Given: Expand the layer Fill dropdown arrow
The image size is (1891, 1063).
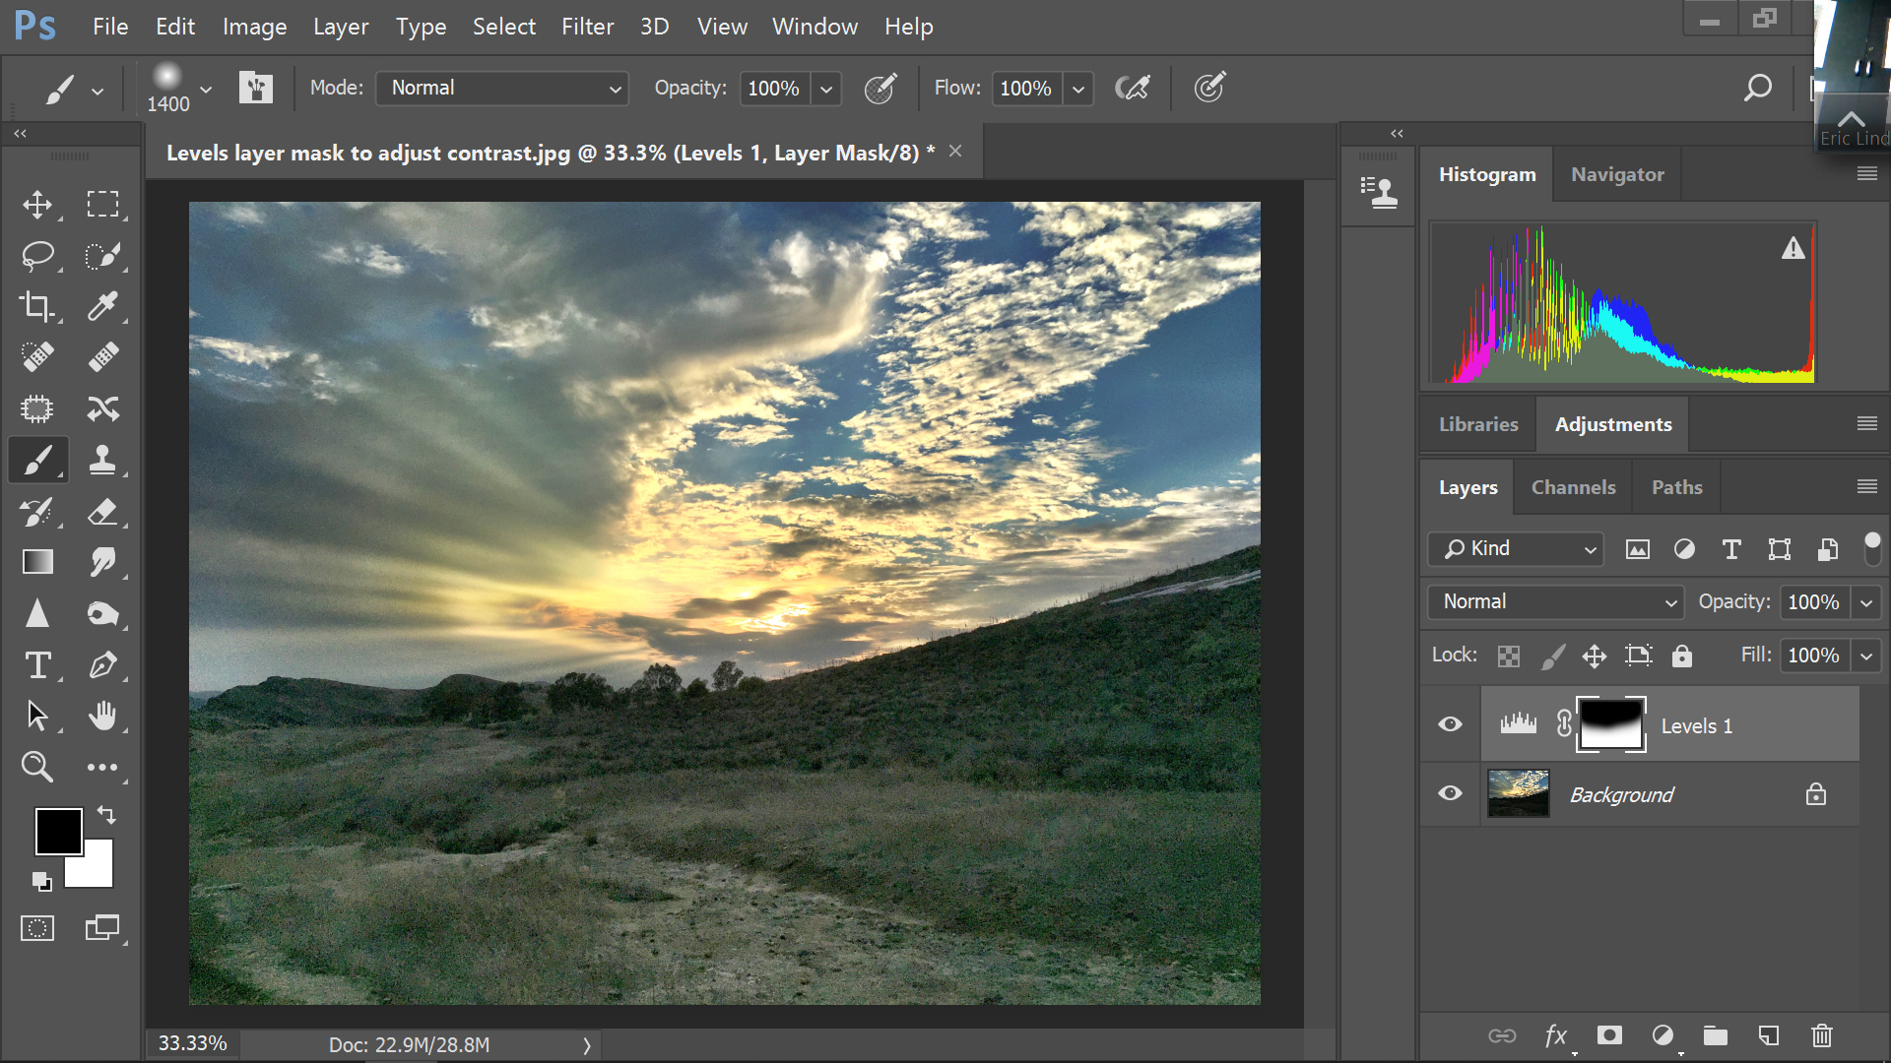Looking at the screenshot, I should pyautogui.click(x=1866, y=656).
